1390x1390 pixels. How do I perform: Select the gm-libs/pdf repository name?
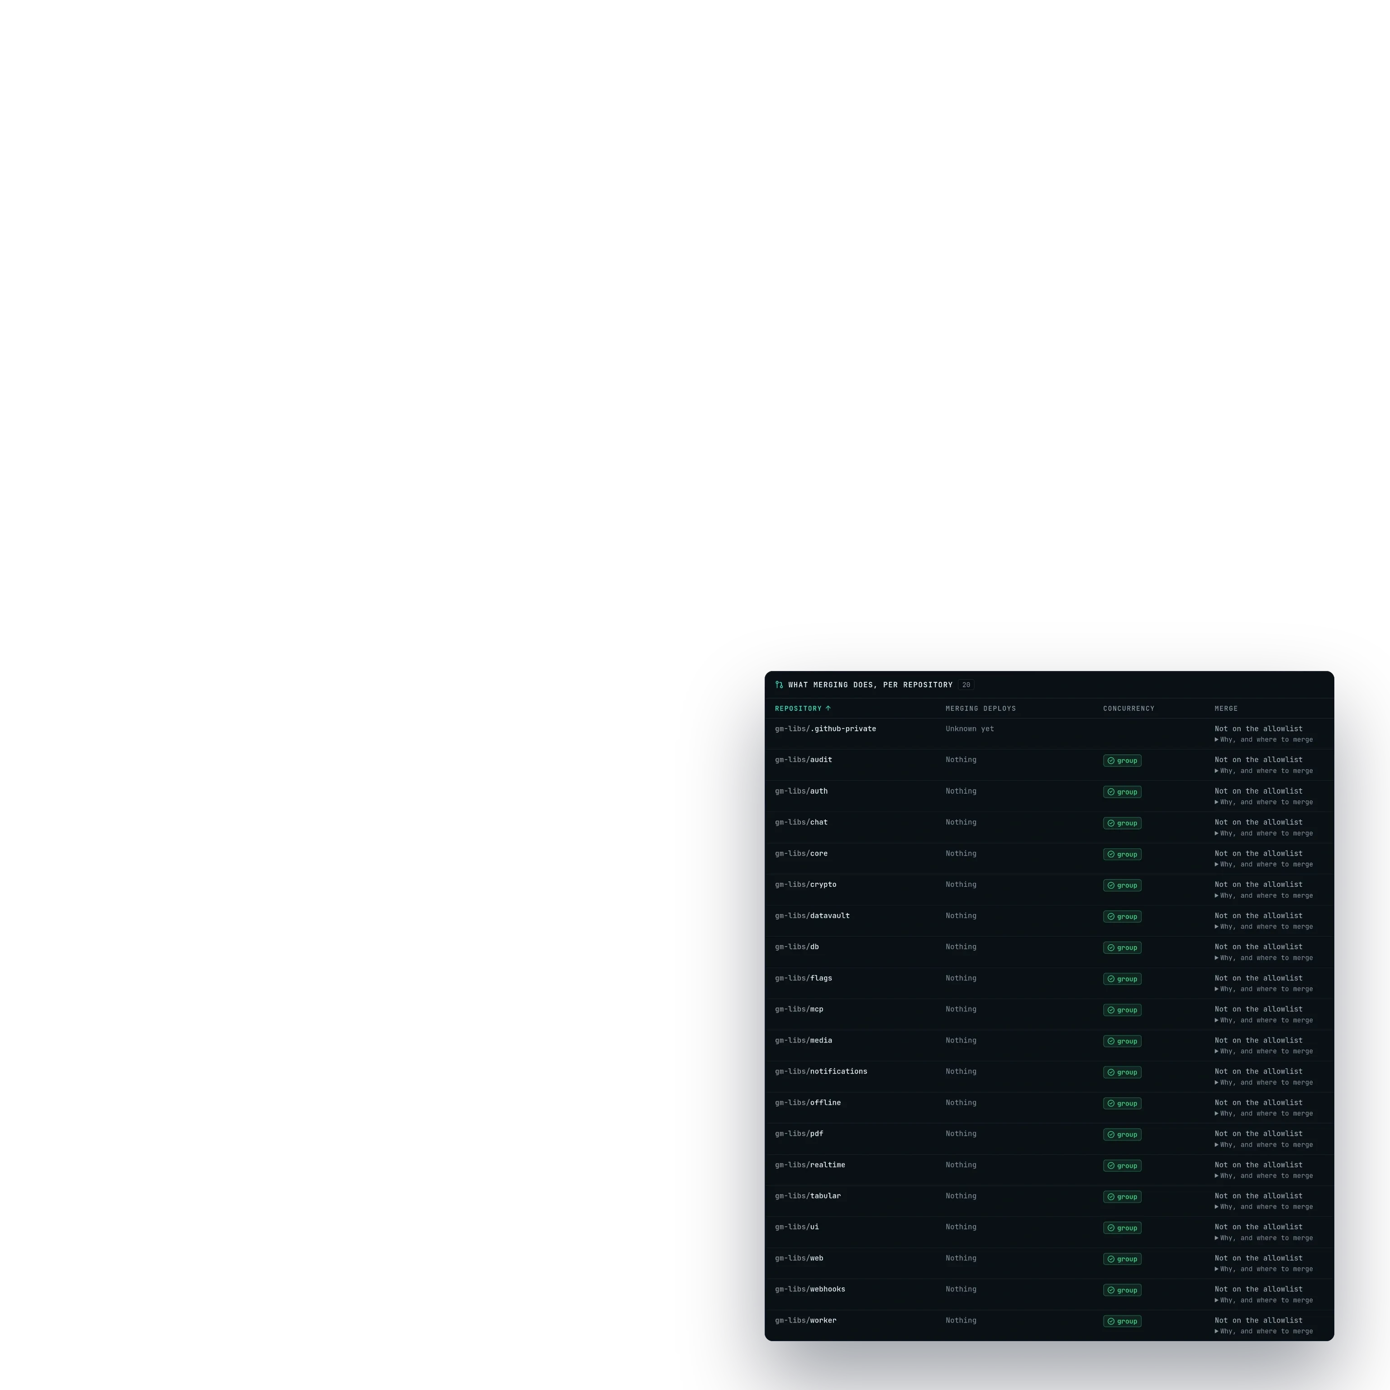coord(800,1134)
